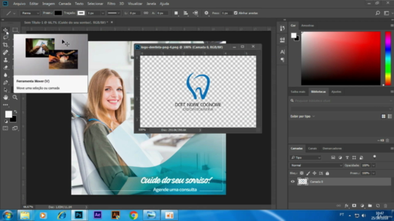
Task: Open the Opacidade slider dropdown arrow
Action: [374, 165]
